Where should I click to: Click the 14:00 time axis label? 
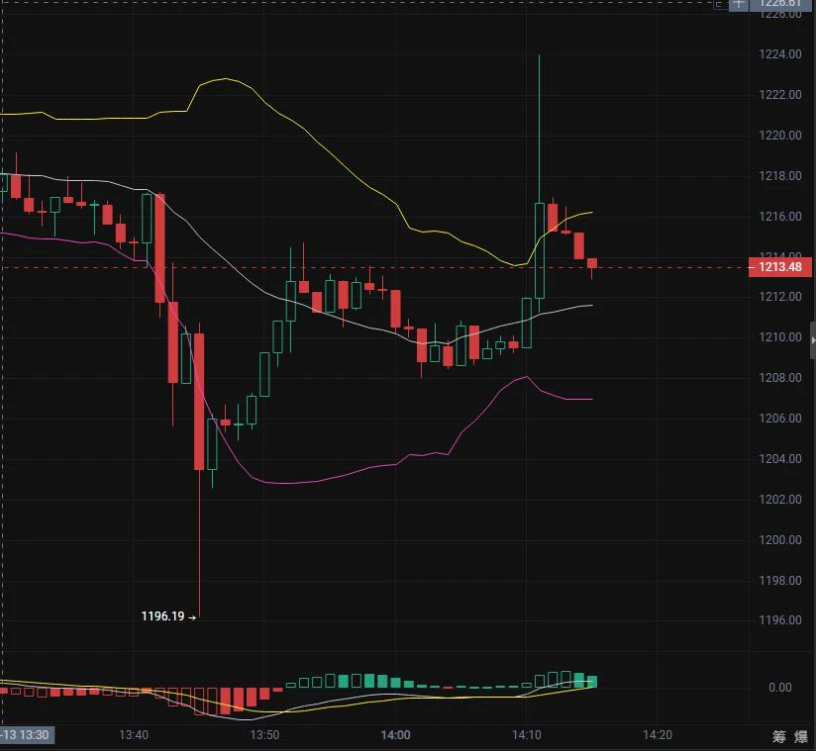point(395,735)
